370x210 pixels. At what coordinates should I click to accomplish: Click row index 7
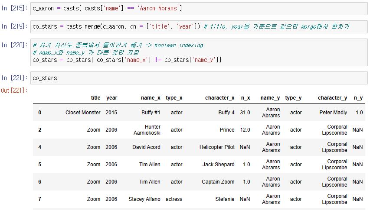39,199
